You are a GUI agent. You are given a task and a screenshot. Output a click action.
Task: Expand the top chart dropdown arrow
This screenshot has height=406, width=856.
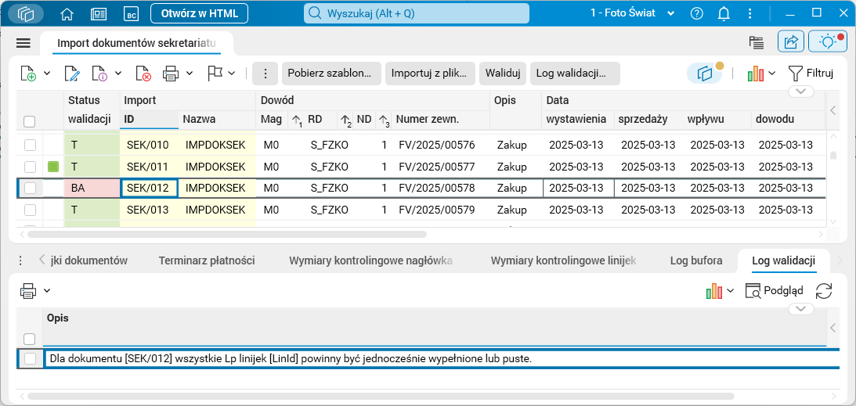tap(772, 74)
